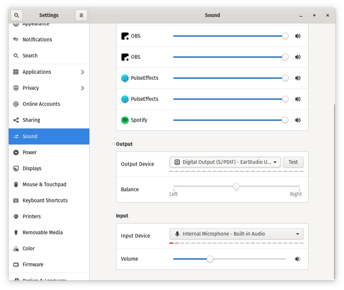Click the microphone icon in Input Device
Image resolution: width=344 pixels, height=290 pixels.
(177, 234)
